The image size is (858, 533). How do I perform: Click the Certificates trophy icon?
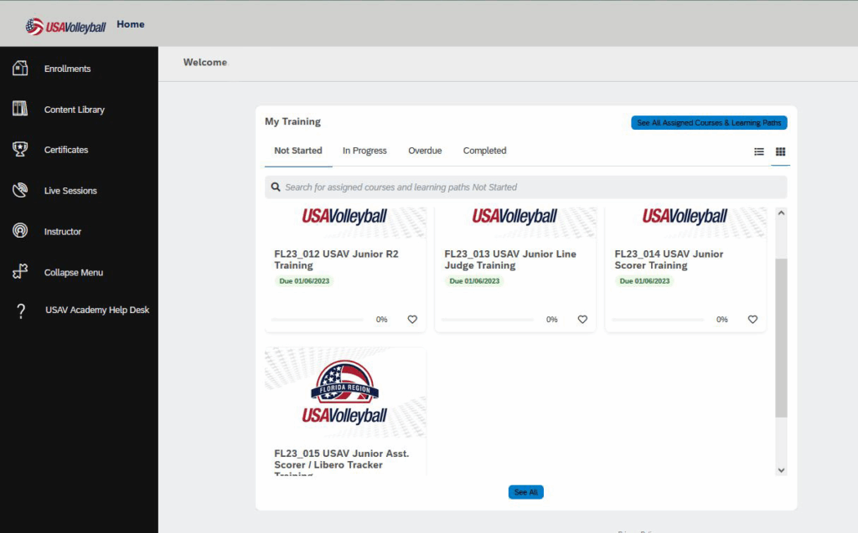[x=20, y=149]
